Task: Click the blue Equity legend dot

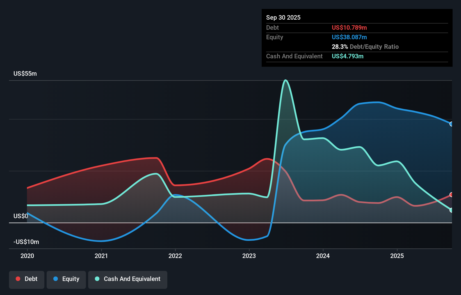Action: click(x=56, y=279)
